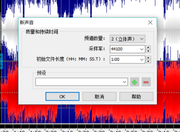Click the 频道数量 label

click(x=94, y=39)
